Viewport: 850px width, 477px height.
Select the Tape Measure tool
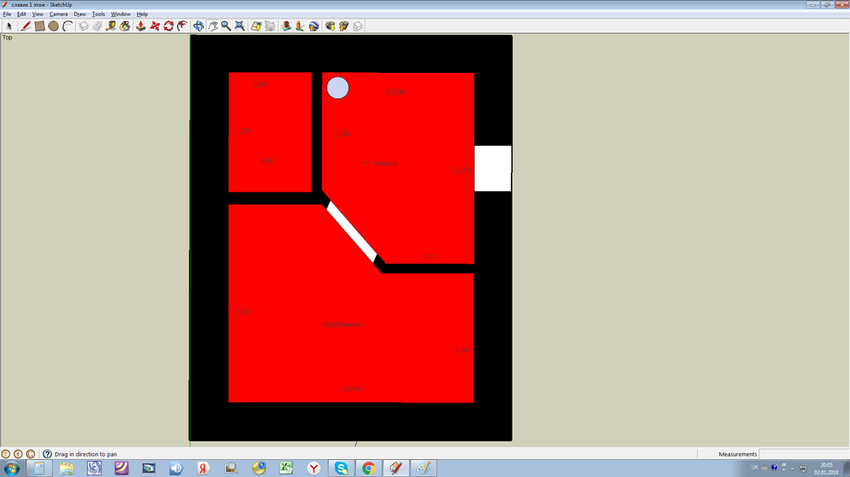(111, 26)
